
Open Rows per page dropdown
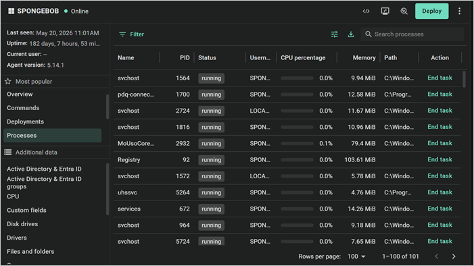click(356, 257)
